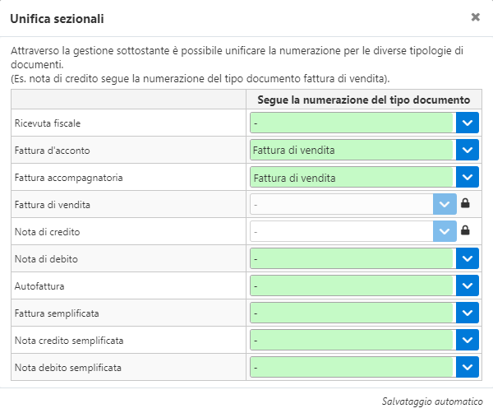Click the lock icon beside Nota di credito
This screenshot has width=493, height=413.
coord(465,230)
